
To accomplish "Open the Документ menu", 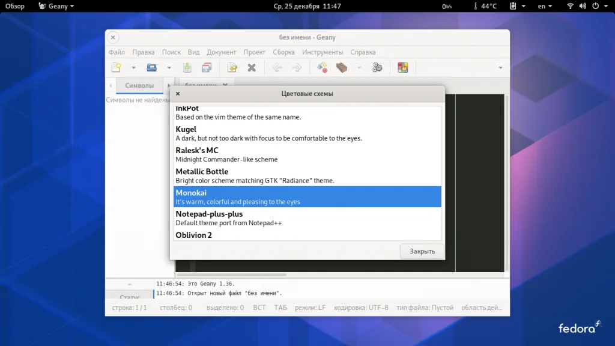I will tap(221, 52).
